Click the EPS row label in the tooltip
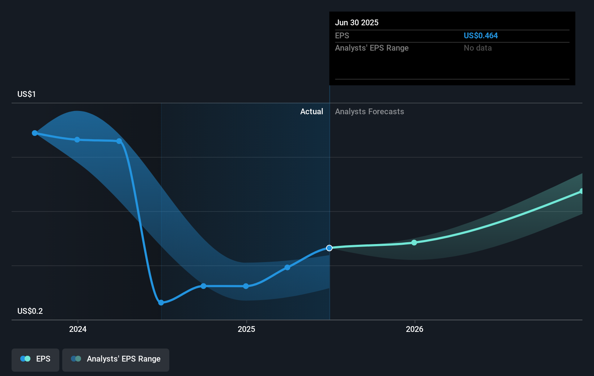 click(342, 36)
